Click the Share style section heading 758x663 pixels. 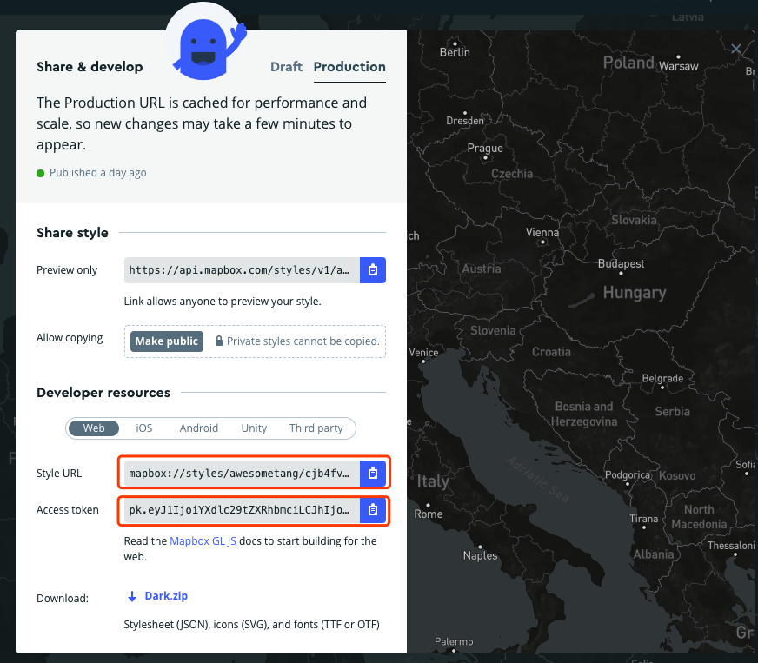(x=72, y=232)
